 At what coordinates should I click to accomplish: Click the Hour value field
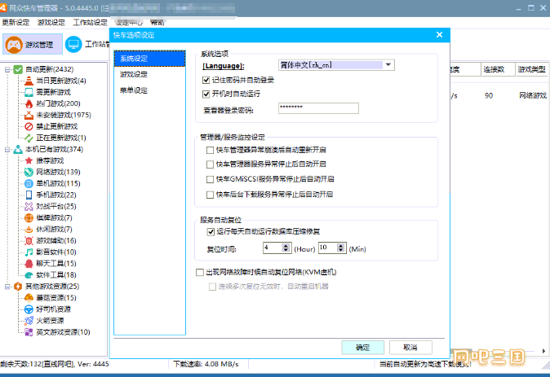(273, 248)
